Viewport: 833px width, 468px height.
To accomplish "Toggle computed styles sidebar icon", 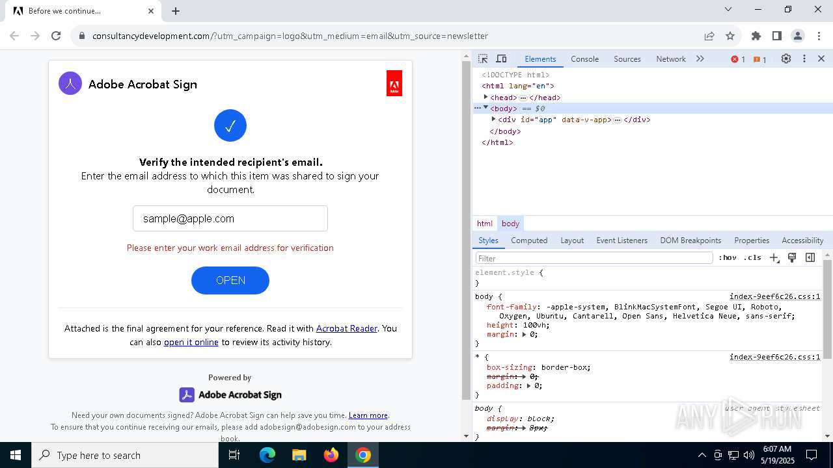I will 810,257.
